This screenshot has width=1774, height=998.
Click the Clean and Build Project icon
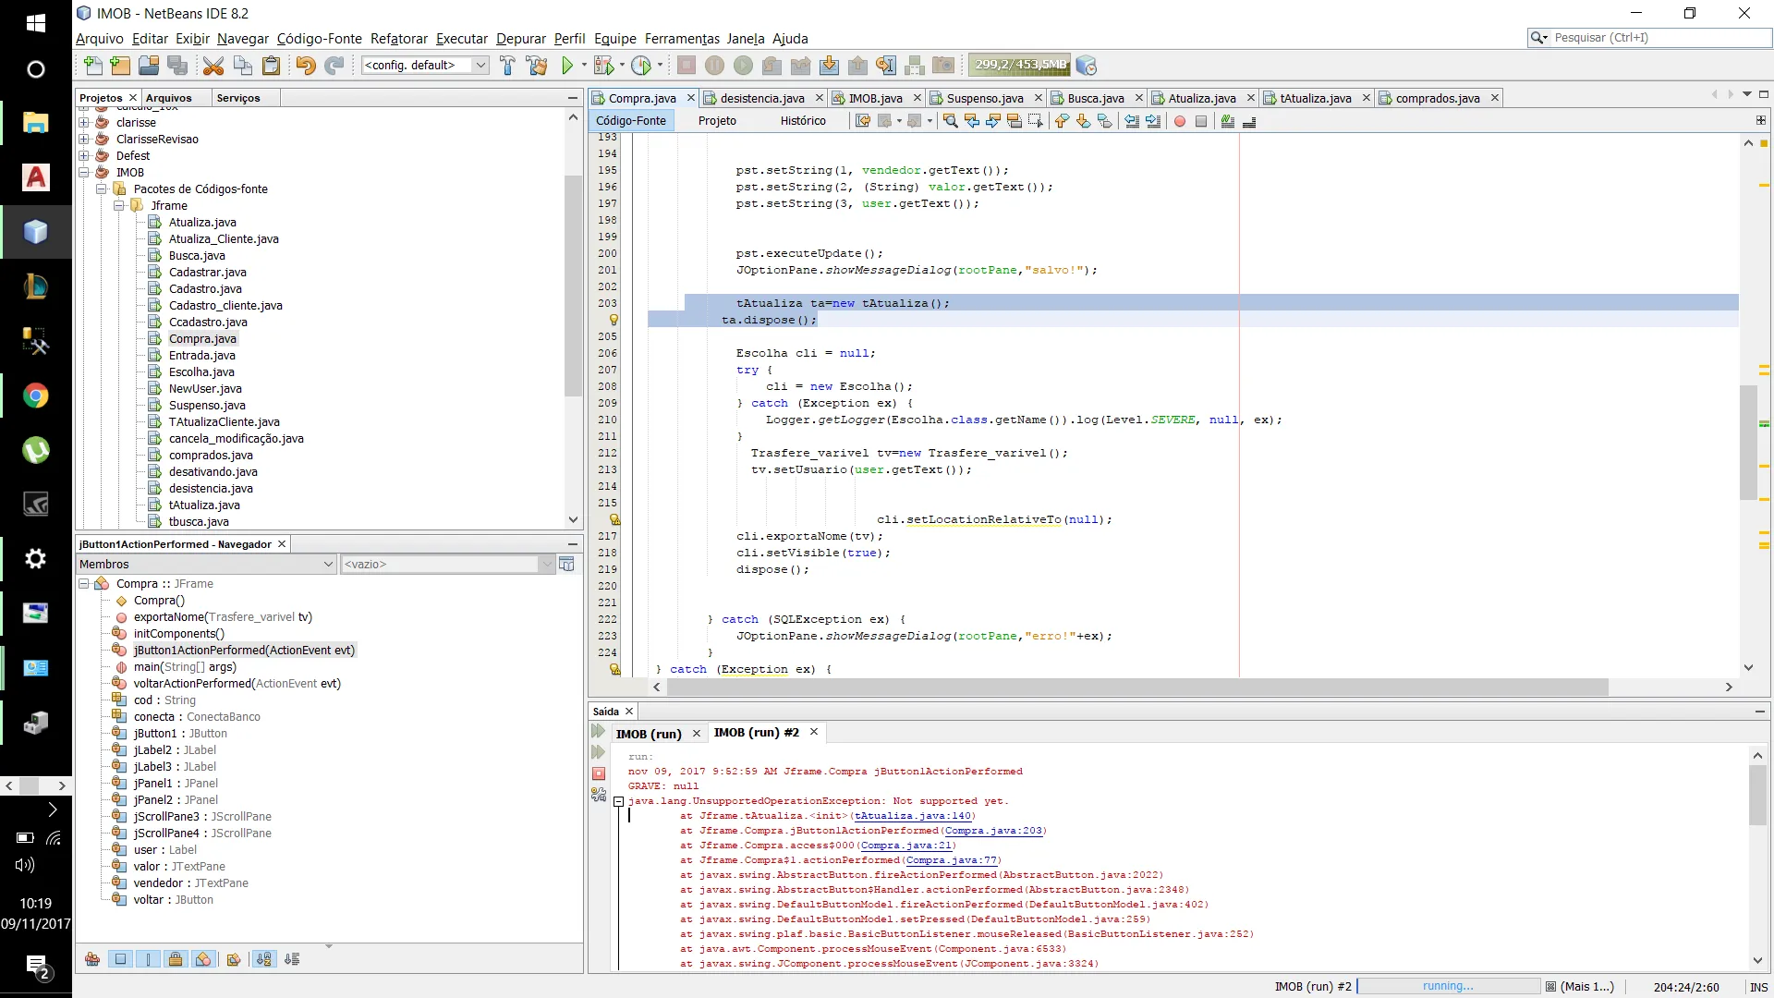pos(536,66)
